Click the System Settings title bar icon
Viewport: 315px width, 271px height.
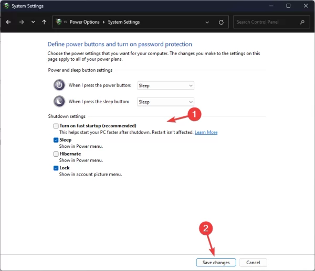click(x=6, y=6)
